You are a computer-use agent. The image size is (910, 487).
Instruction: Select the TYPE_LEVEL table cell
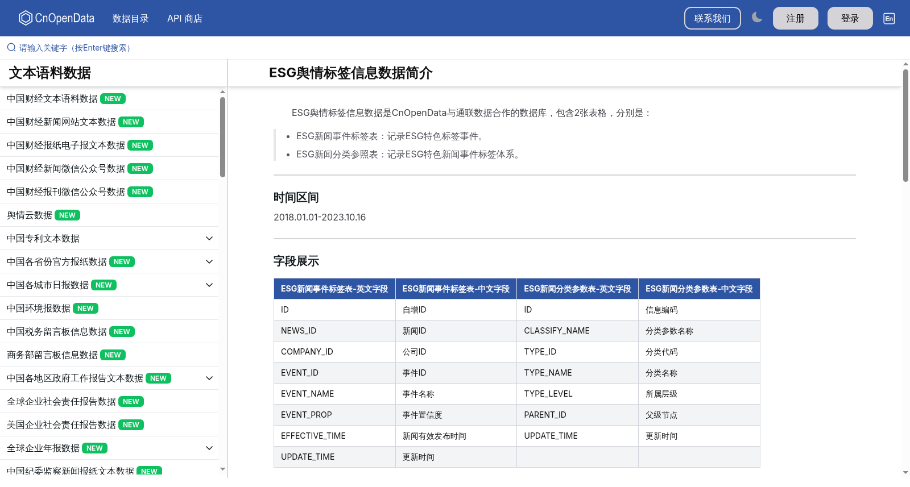pos(577,394)
